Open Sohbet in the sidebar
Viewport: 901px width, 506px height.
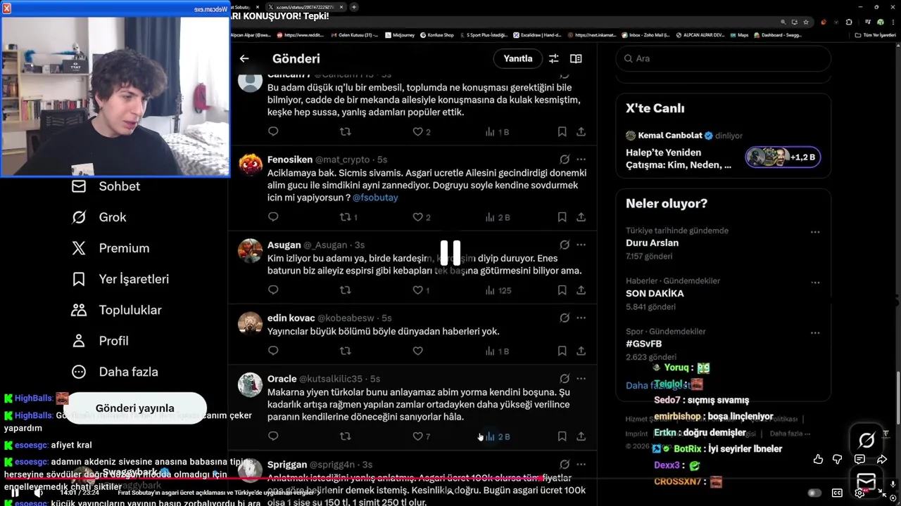point(106,186)
